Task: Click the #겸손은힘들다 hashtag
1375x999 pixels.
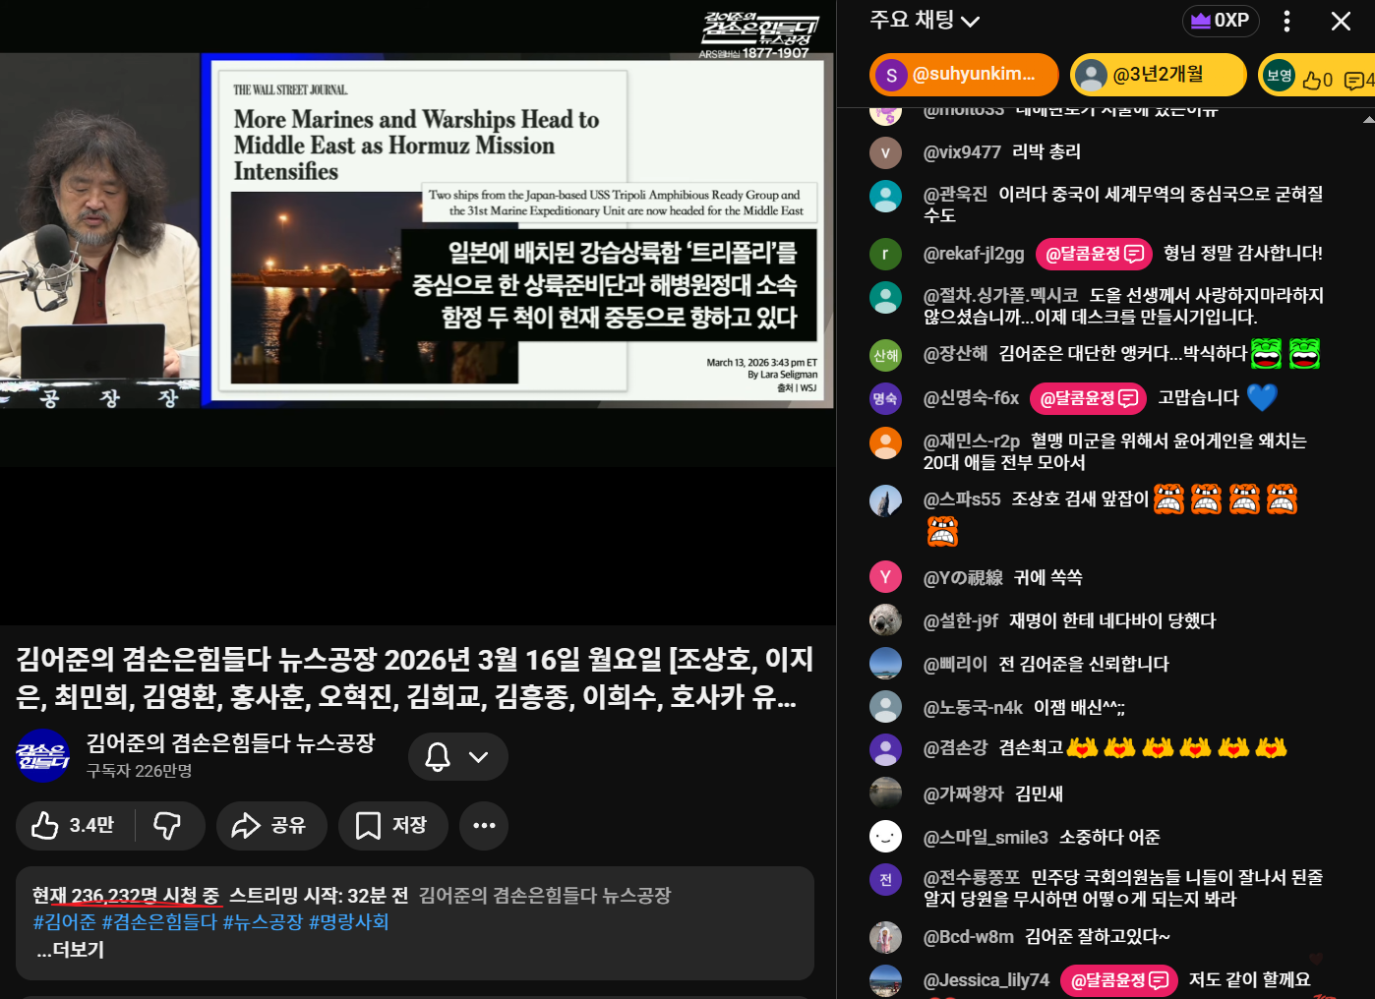Action: (x=159, y=922)
